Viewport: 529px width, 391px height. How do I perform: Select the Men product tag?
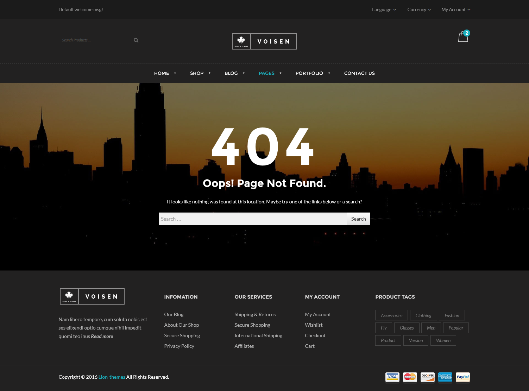pyautogui.click(x=431, y=328)
